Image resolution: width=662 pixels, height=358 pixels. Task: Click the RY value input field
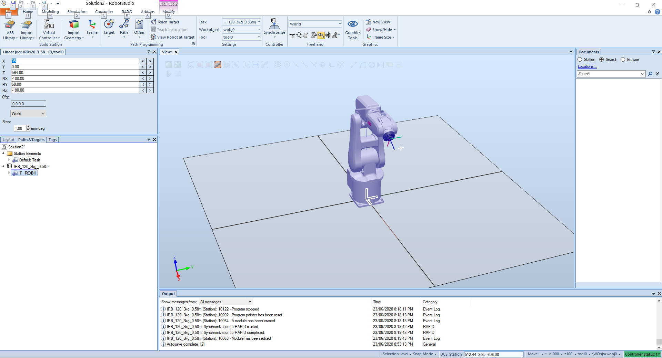(x=74, y=84)
